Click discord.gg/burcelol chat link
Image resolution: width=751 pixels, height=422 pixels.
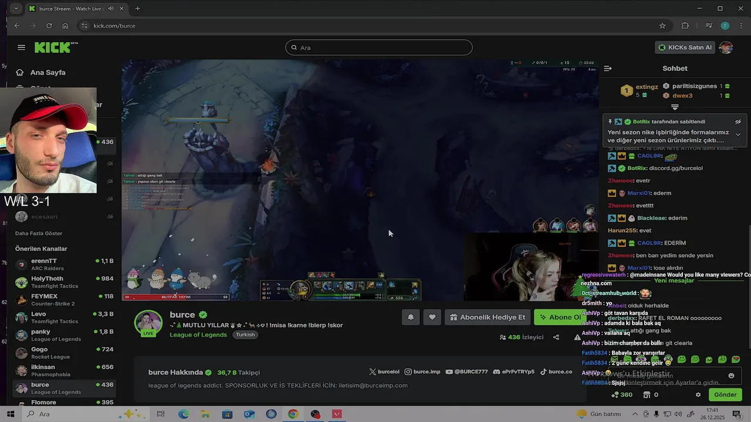click(x=675, y=168)
